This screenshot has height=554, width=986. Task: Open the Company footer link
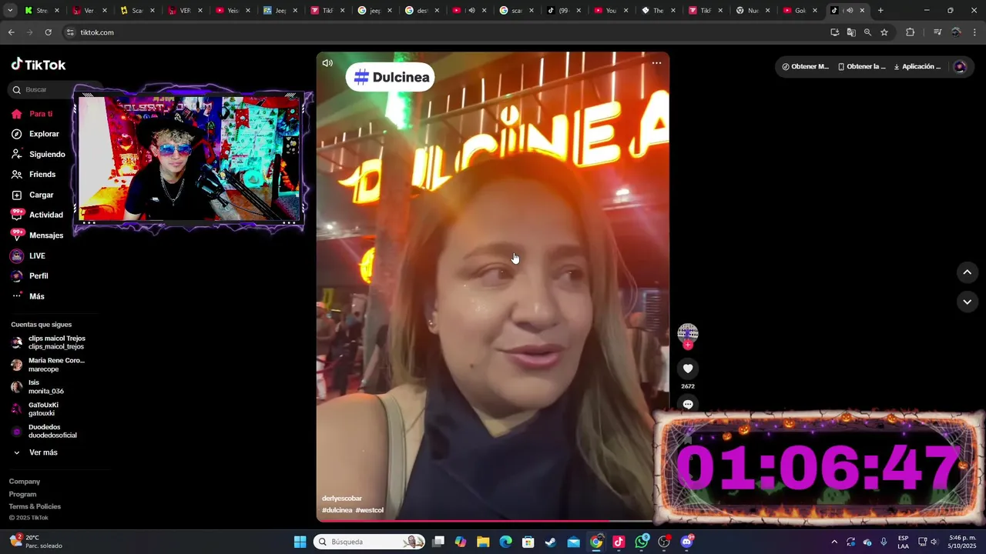[x=25, y=482]
